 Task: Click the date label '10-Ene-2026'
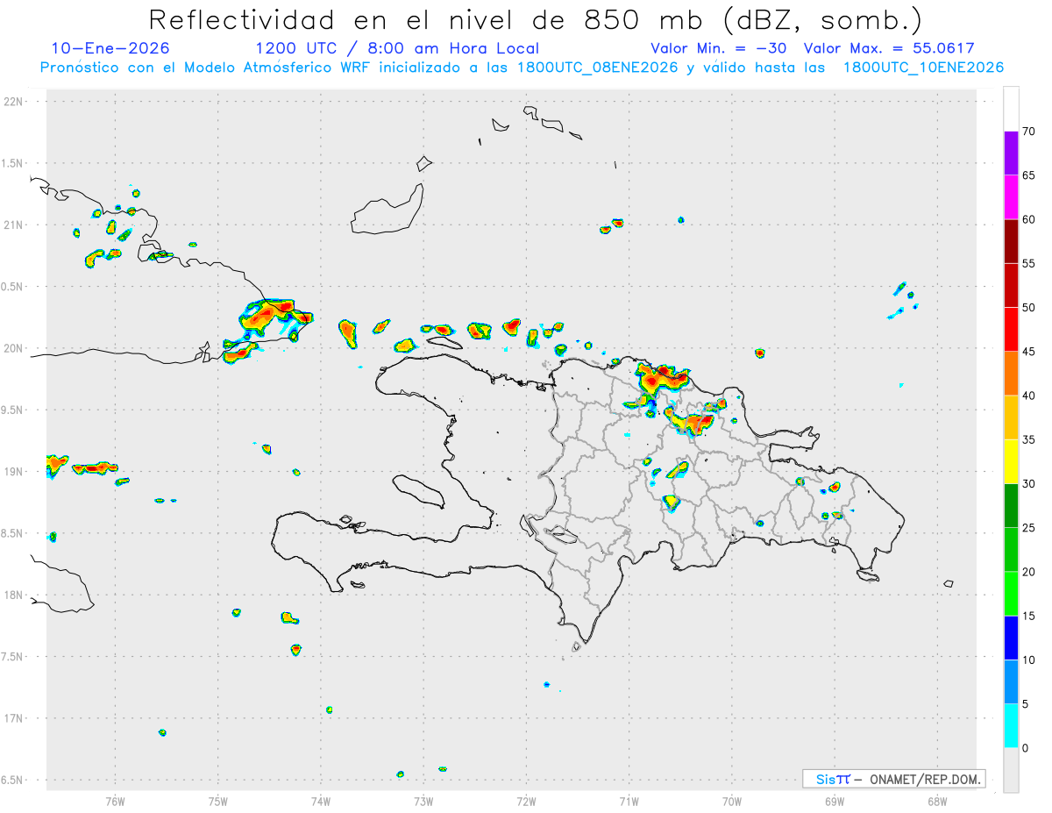point(111,48)
